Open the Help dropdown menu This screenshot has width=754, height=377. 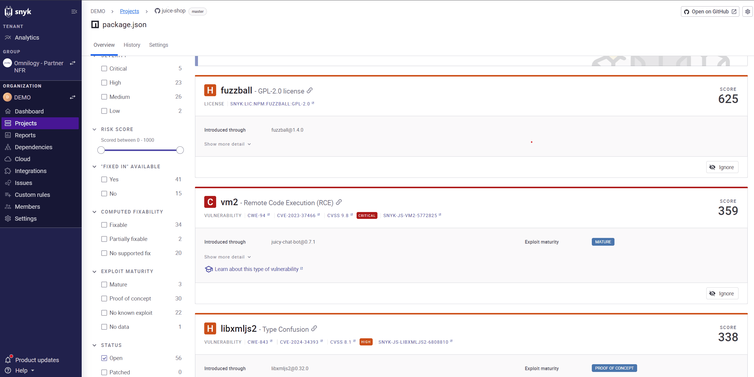pos(24,370)
